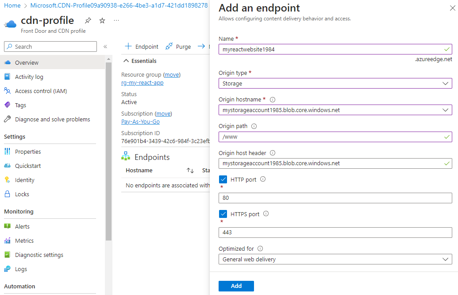Collapse the left sidebar with double chevron
458x295 pixels.
click(105, 47)
